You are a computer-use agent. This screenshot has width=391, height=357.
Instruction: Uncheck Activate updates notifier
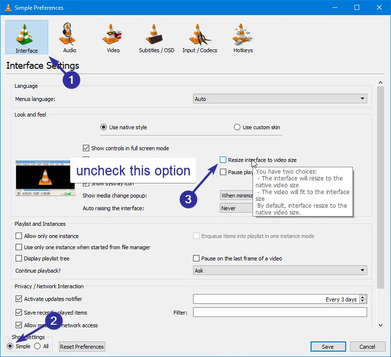pyautogui.click(x=18, y=299)
